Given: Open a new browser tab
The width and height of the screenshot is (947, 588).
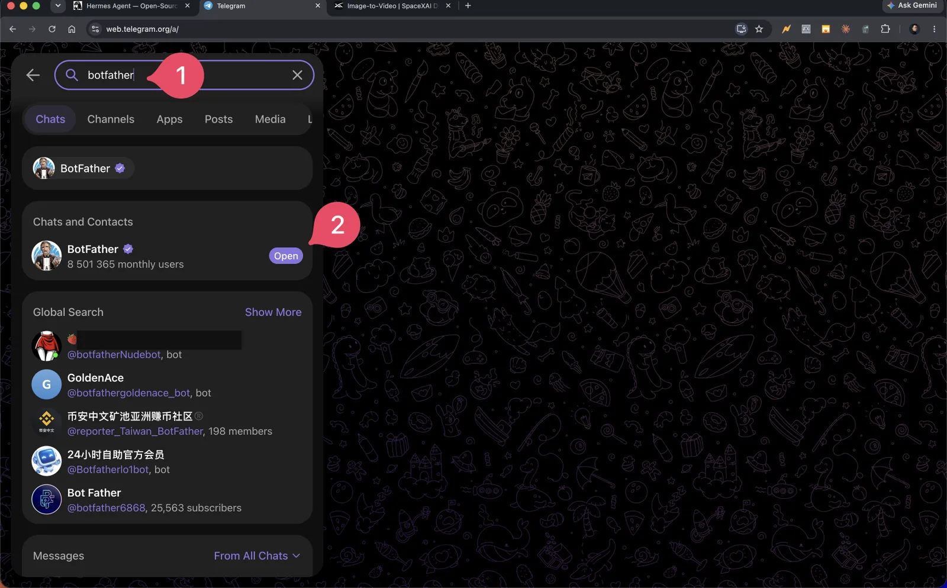Looking at the screenshot, I should (x=468, y=6).
